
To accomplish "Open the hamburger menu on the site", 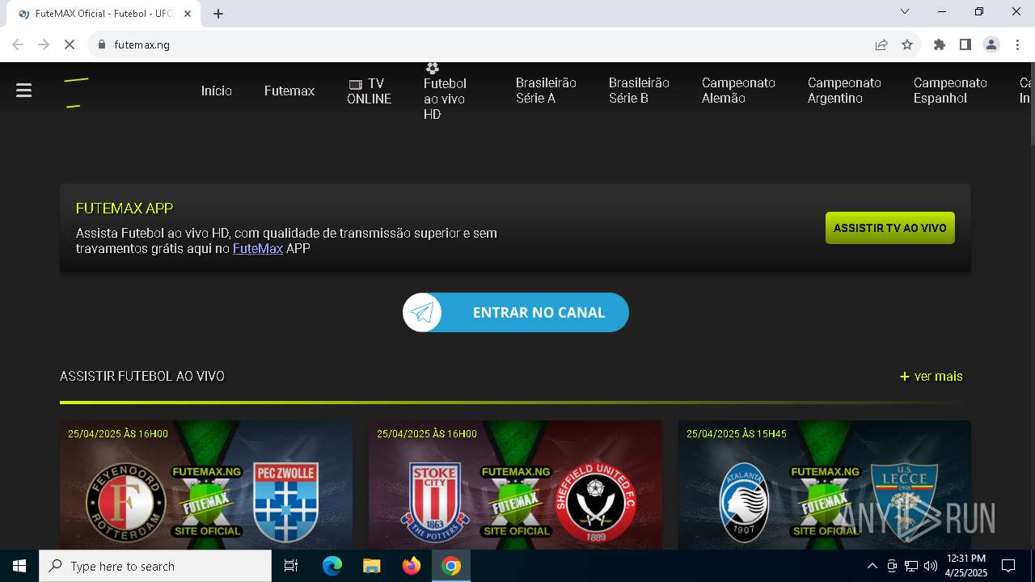I will pyautogui.click(x=23, y=91).
